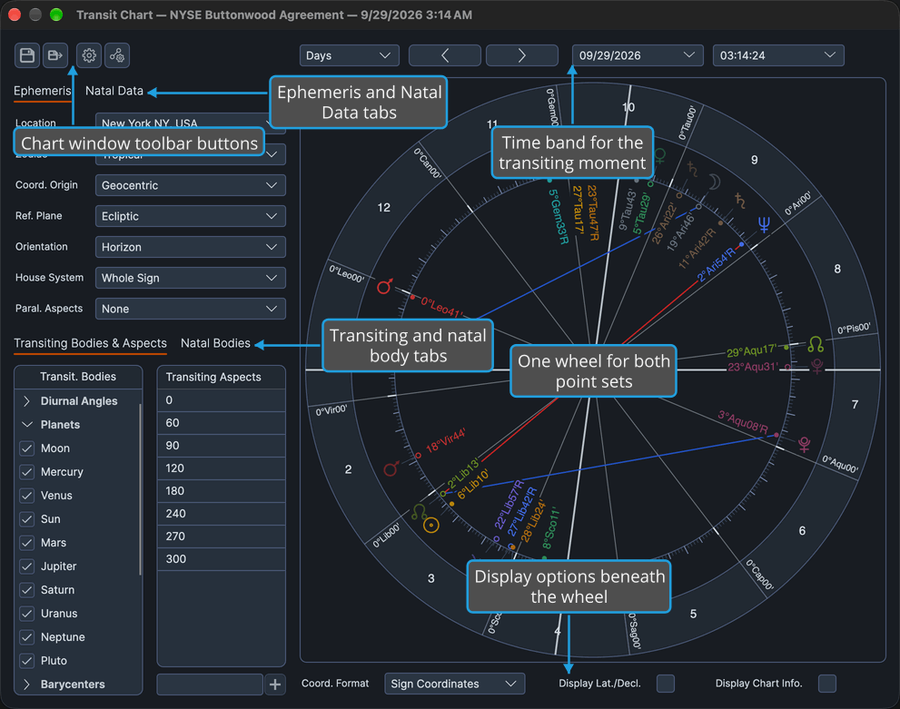Open chart settings gear icon

(89, 55)
